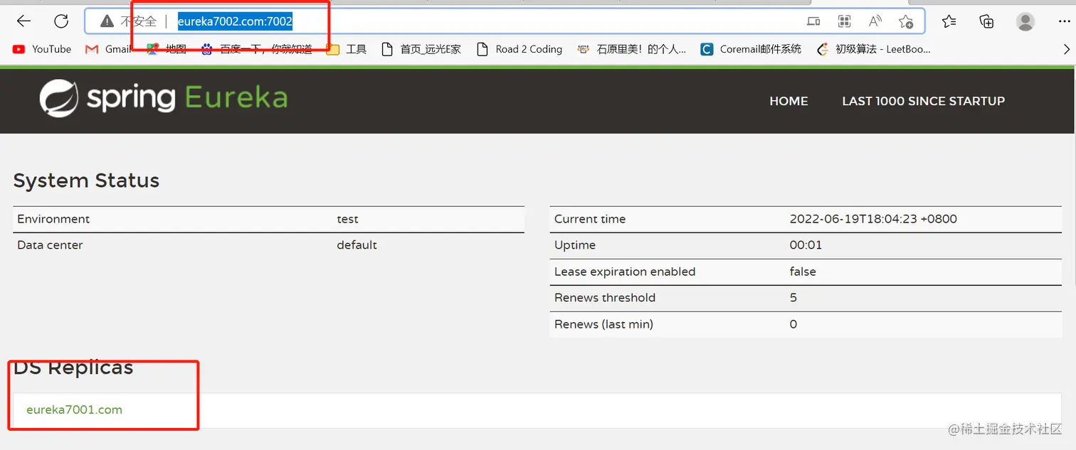
Task: Open the 地图 maps bookmark
Action: coord(167,49)
